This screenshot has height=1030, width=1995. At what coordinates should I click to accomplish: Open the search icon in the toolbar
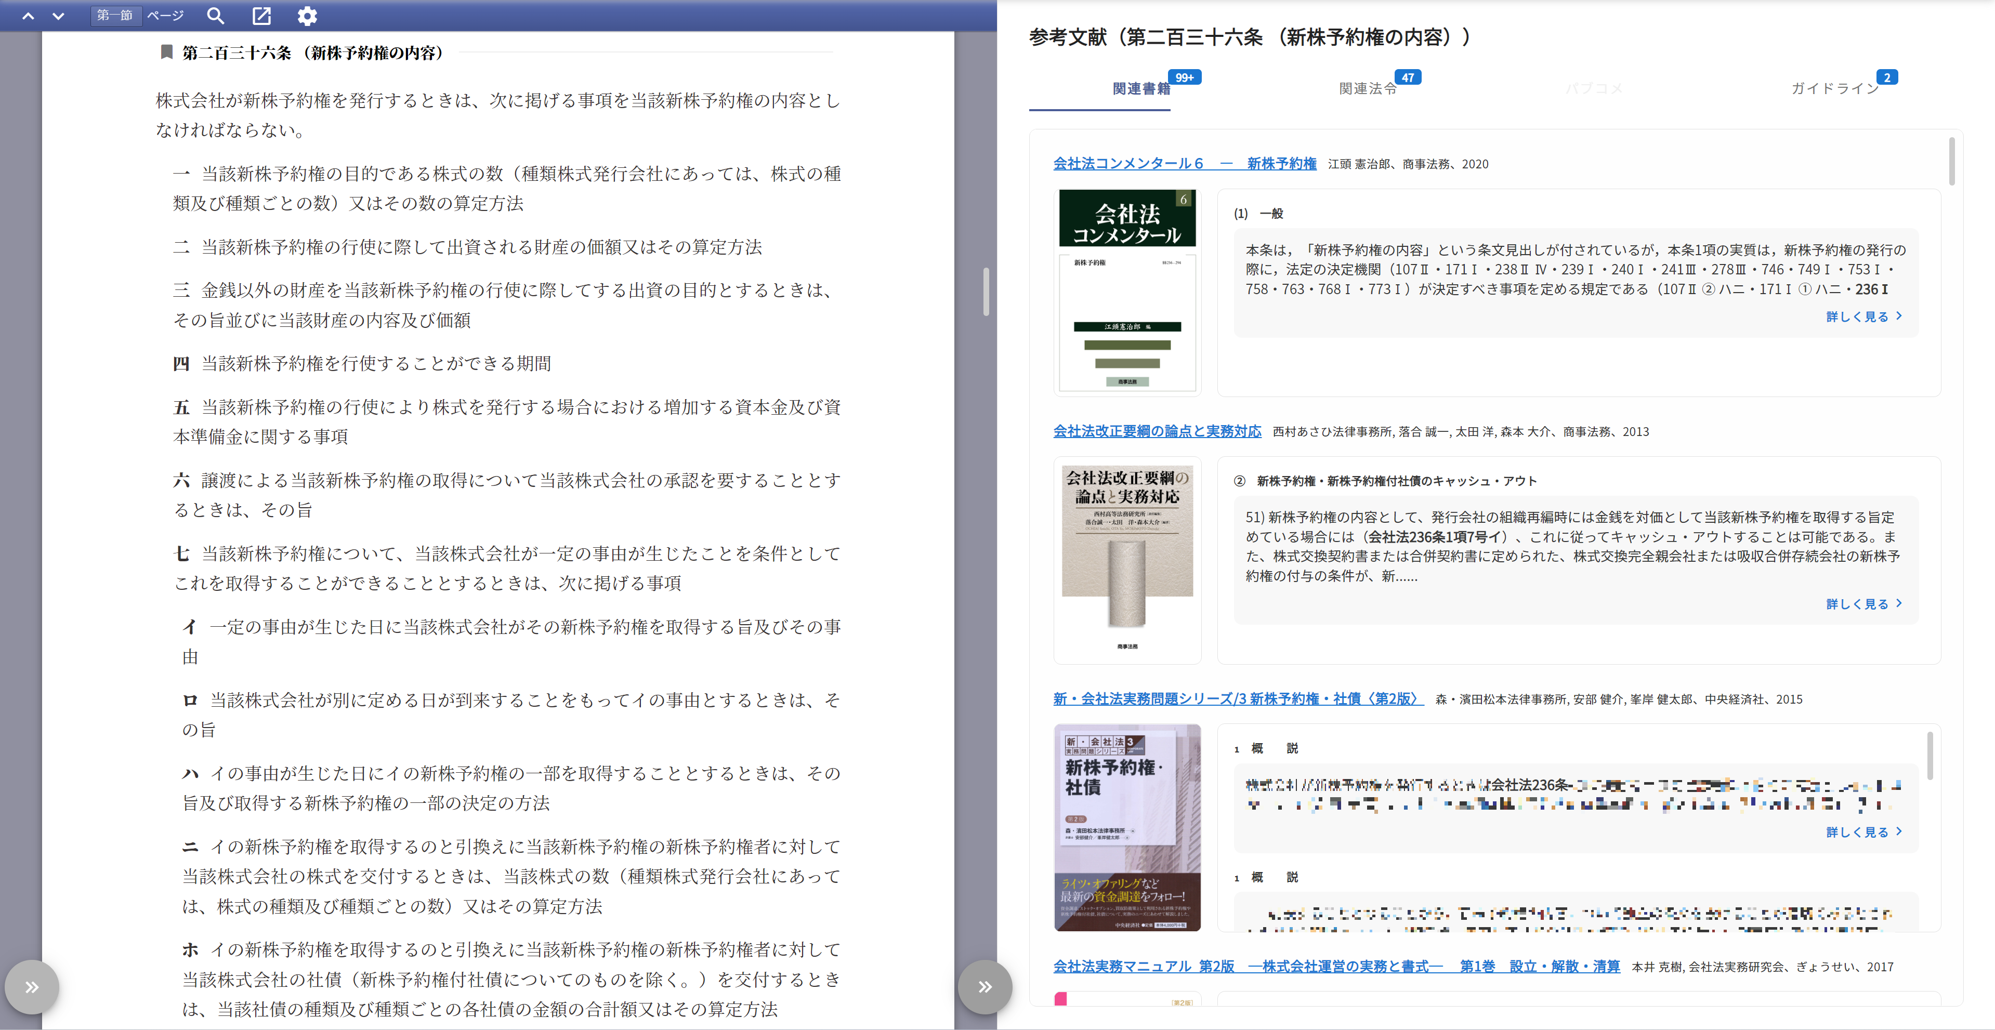[x=215, y=16]
